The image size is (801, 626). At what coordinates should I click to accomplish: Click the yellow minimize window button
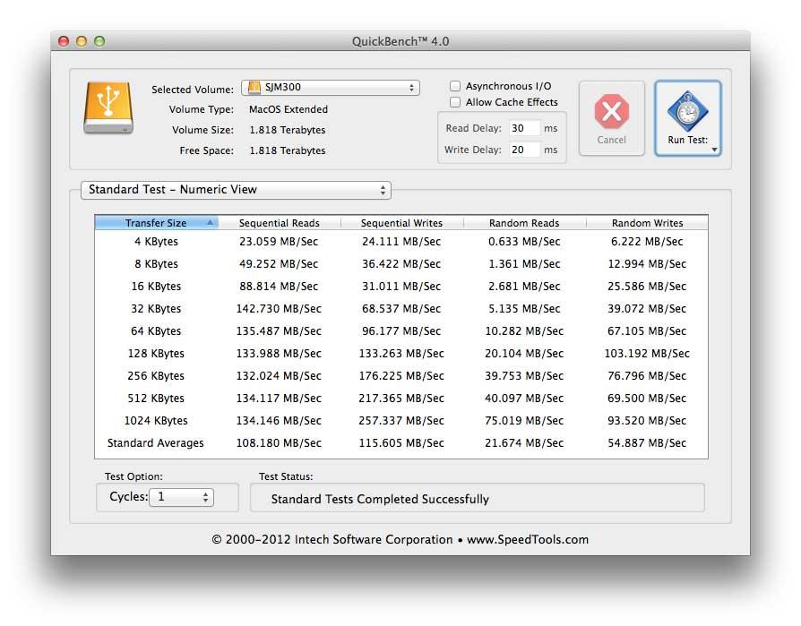[x=82, y=41]
